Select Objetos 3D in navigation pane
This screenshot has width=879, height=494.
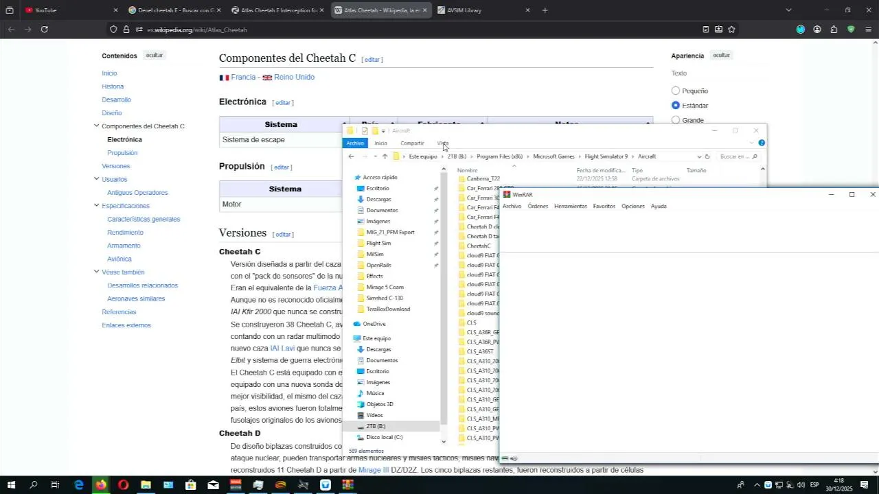coord(380,404)
